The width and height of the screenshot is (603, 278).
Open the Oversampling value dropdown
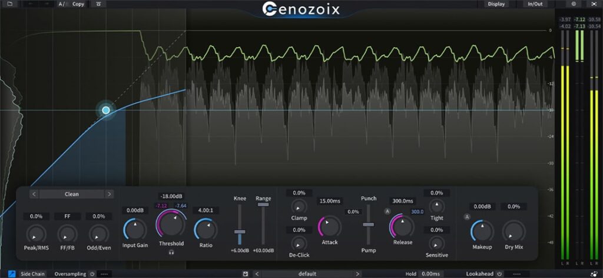tap(104, 274)
